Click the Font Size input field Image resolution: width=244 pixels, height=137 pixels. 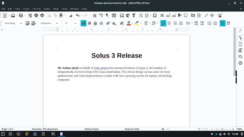tap(67, 24)
